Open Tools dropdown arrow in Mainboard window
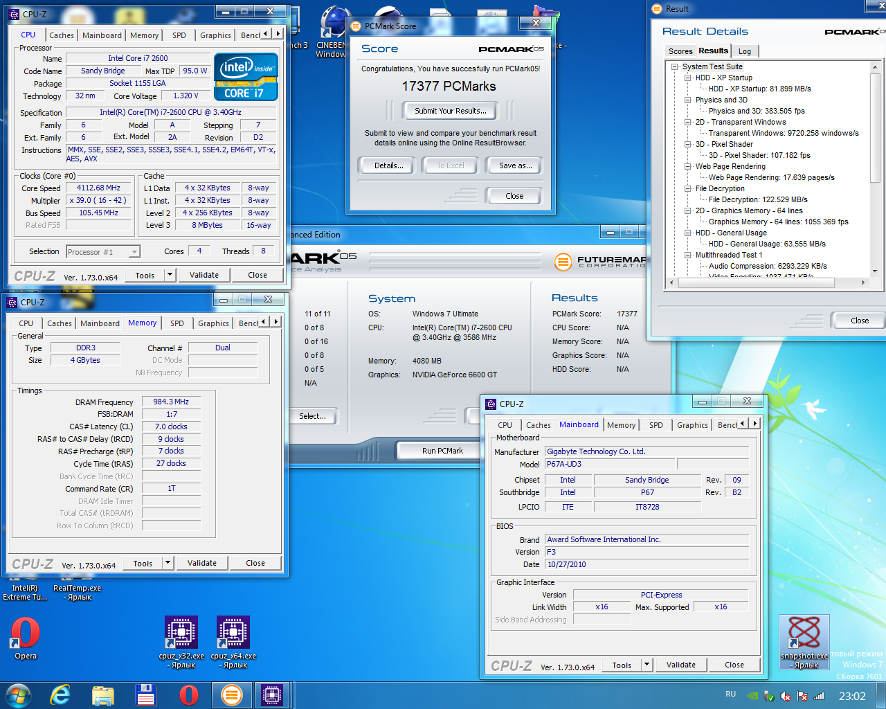Screen dimensions: 886x709 647,665
